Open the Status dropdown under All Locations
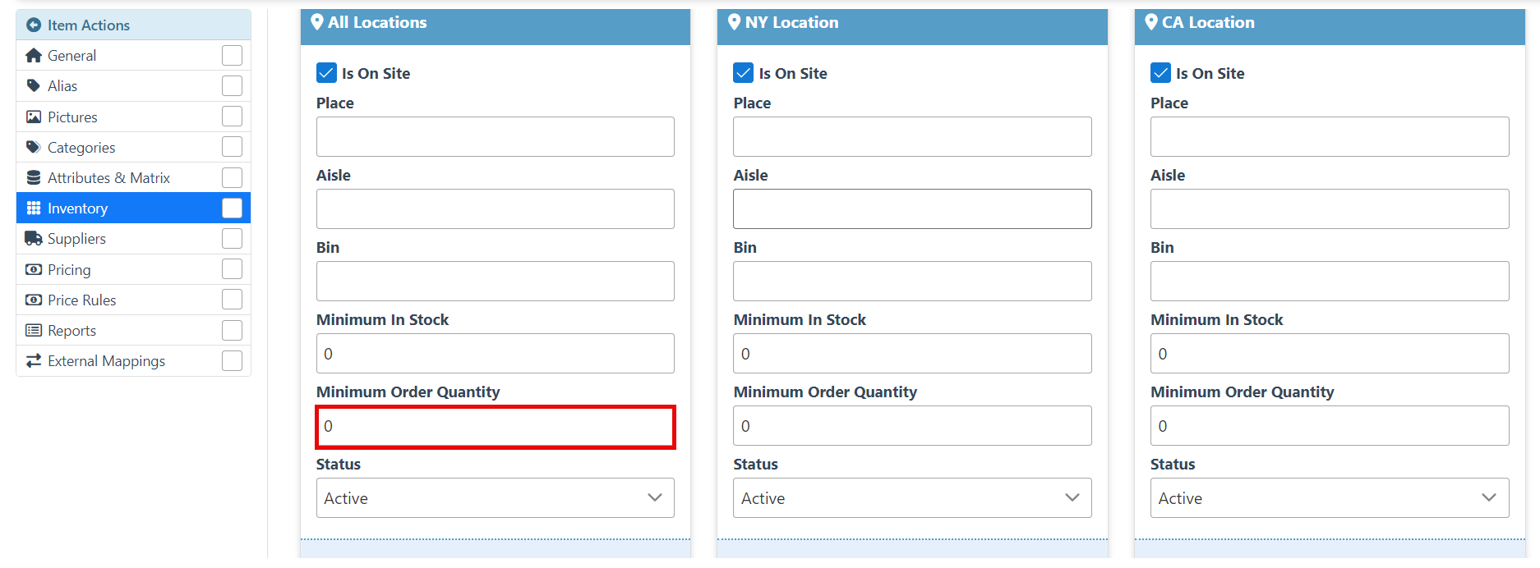 point(495,498)
